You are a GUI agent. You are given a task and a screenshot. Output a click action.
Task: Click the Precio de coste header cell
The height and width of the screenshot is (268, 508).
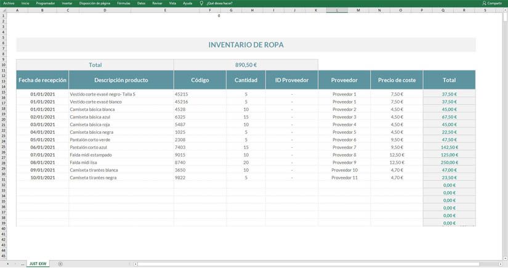click(397, 79)
